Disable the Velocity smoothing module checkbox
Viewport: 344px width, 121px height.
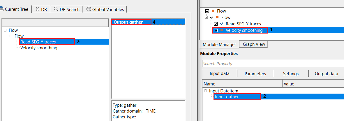[216, 30]
